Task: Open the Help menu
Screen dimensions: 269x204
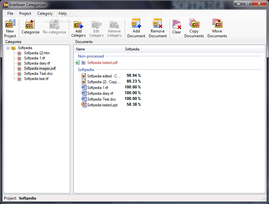Action: [x=63, y=13]
